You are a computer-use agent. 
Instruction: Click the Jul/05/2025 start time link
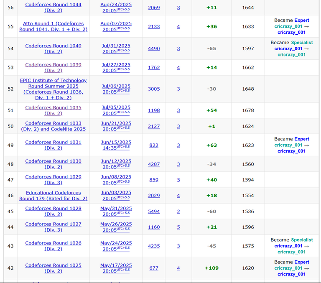(x=116, y=110)
